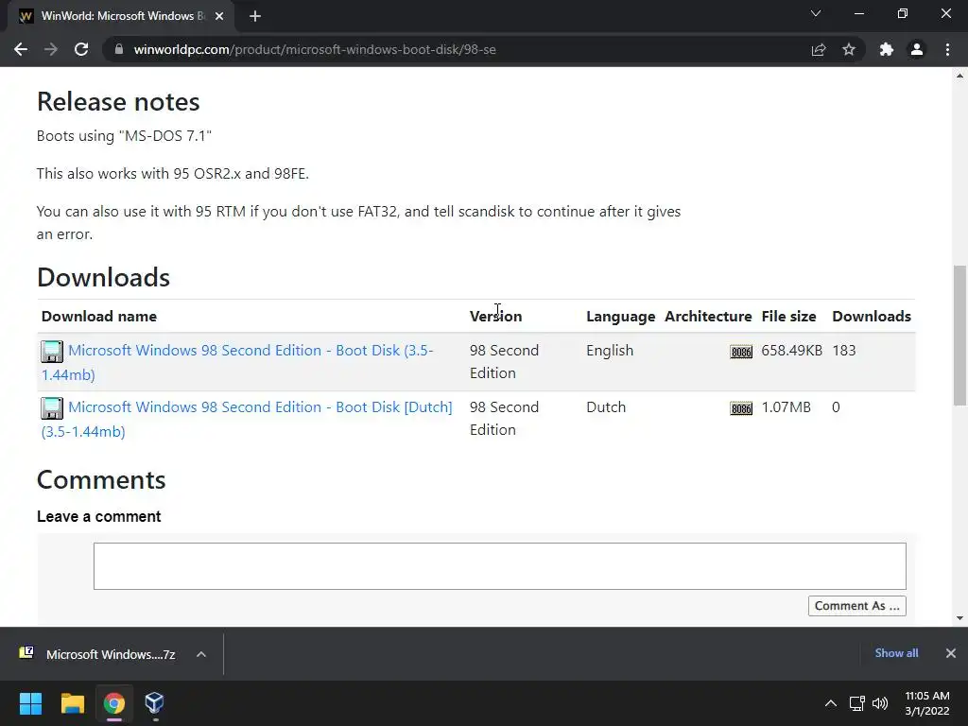Click the 183 downloads count
Viewport: 968px width, 726px height.
pyautogui.click(x=844, y=351)
